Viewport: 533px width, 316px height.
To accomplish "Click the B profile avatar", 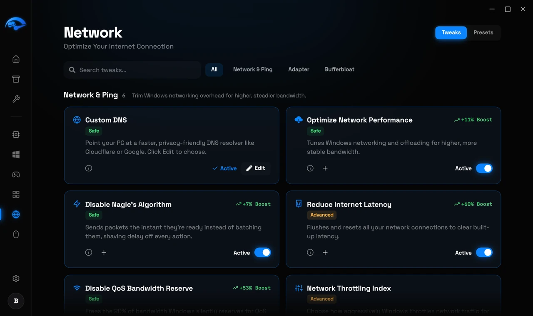I will coord(16,301).
